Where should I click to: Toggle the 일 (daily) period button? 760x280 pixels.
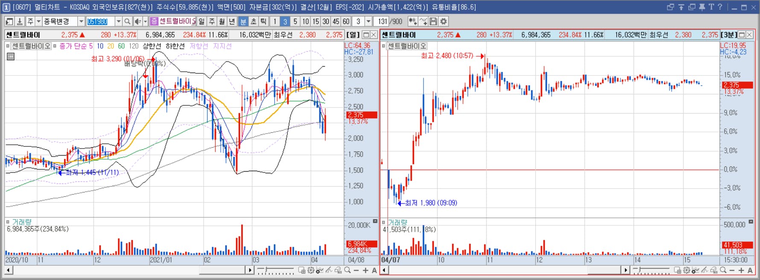coord(202,21)
